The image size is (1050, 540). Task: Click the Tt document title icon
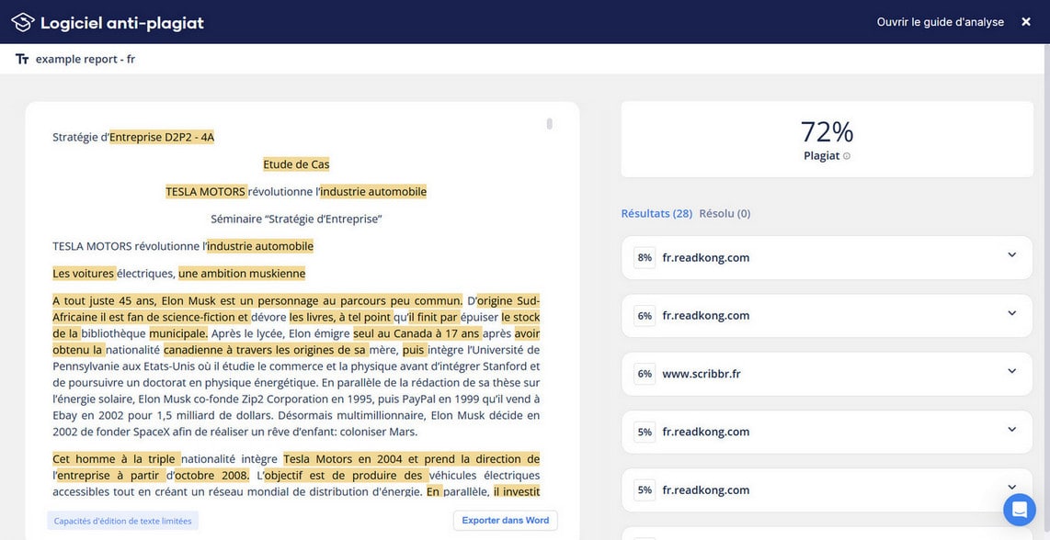click(22, 59)
